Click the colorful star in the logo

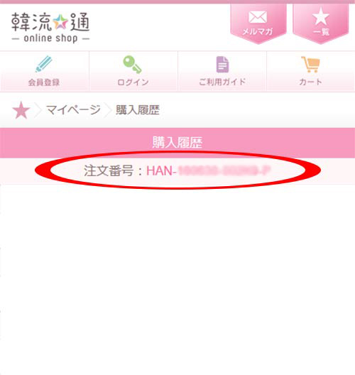click(x=60, y=22)
